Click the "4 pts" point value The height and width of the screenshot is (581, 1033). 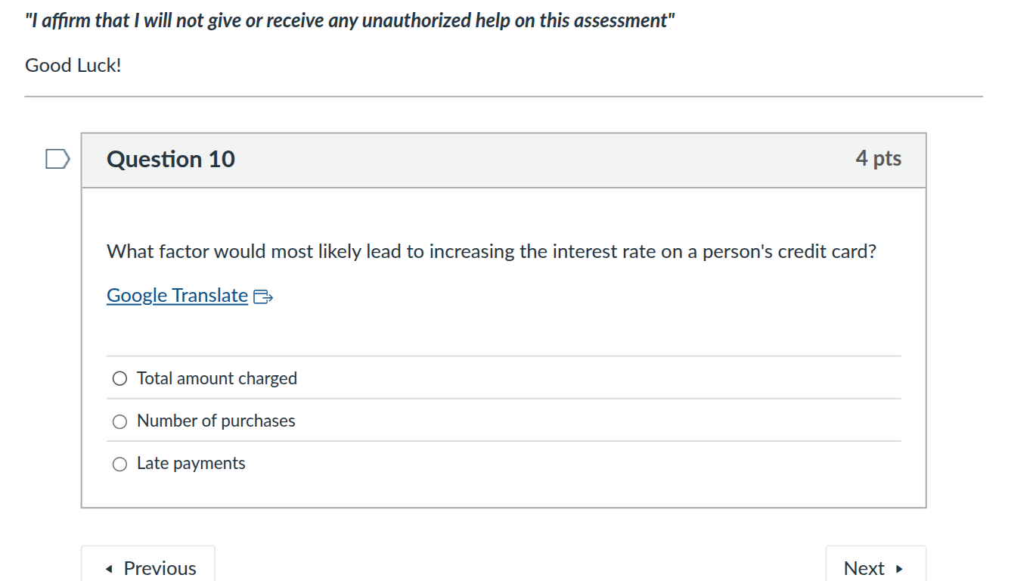878,159
